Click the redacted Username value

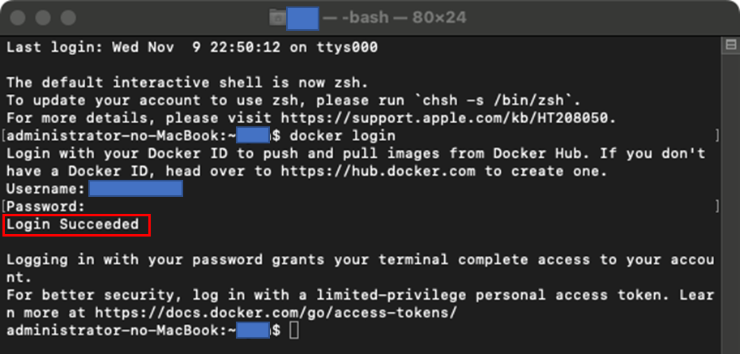click(x=135, y=189)
